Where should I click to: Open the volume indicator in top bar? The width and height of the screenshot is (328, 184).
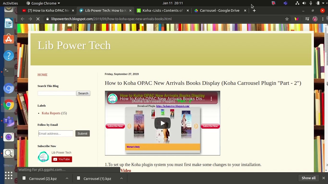pyautogui.click(x=304, y=3)
